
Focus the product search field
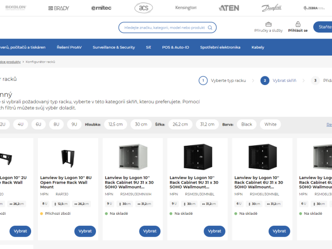167,27
